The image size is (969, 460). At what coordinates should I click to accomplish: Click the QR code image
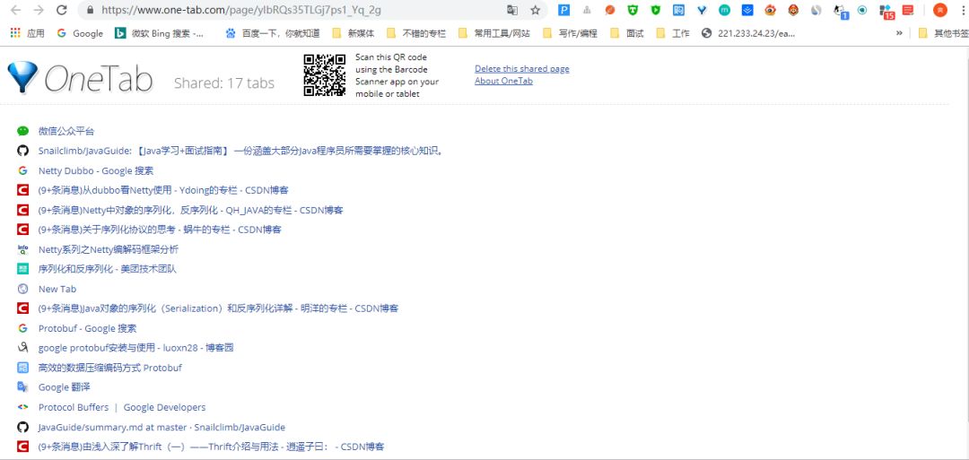325,75
